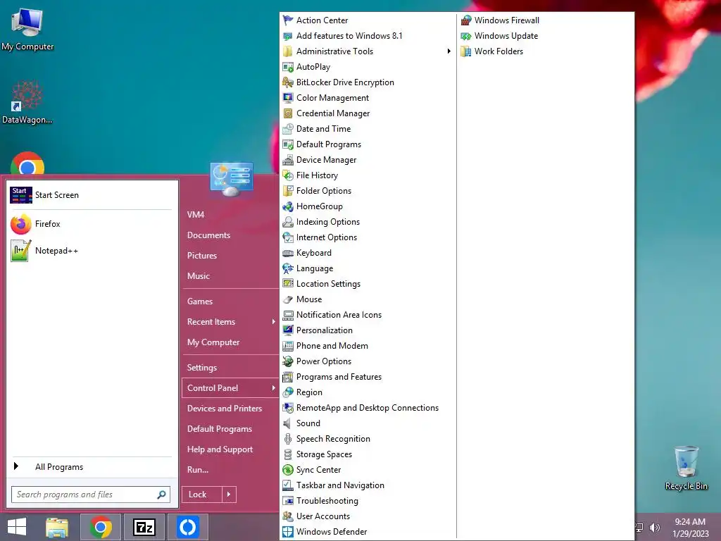Expand the Administrative Tools submenu arrow

tap(449, 51)
